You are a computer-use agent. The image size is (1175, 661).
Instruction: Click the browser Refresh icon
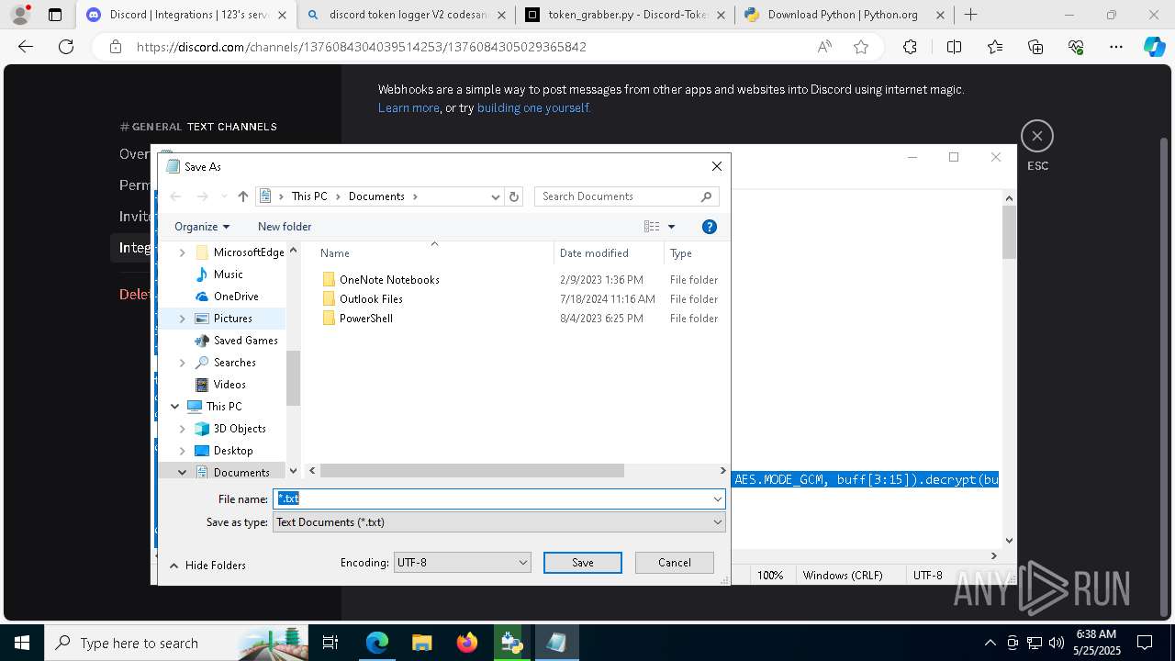[65, 47]
